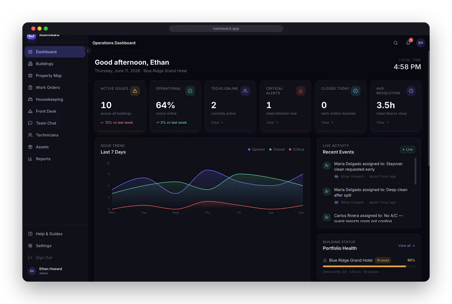Viewport: 452px width, 304px height.
Task: Click the Work Orders clipboard icon
Action: coord(30,87)
